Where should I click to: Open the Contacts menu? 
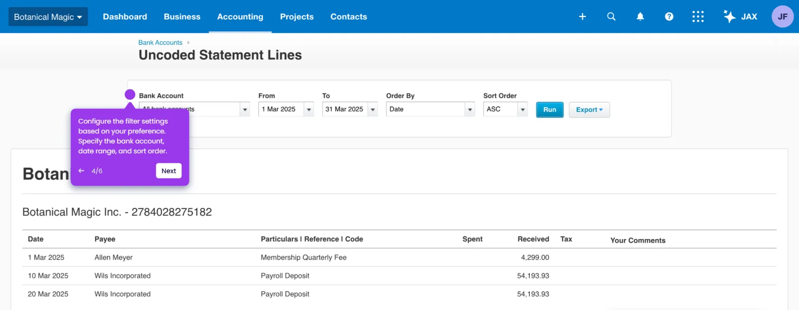pos(349,17)
